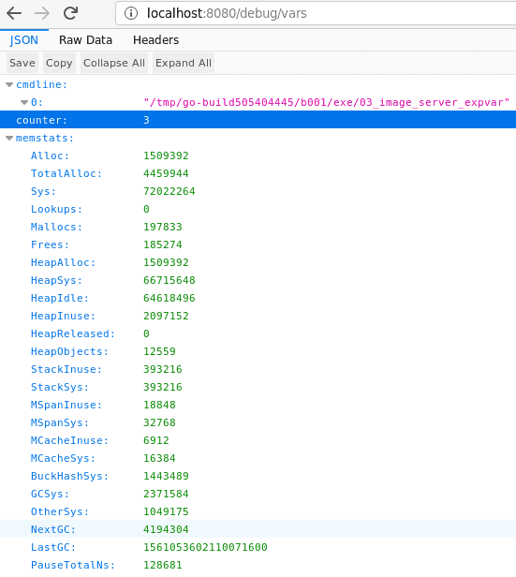Click the HeapAlloc key

63,262
